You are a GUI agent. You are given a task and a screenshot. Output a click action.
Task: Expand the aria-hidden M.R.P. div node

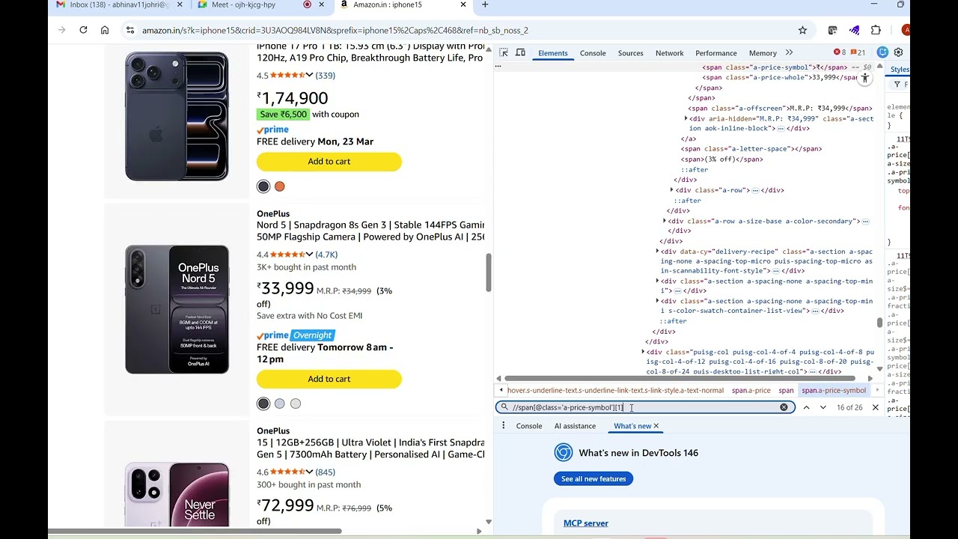[x=686, y=118]
